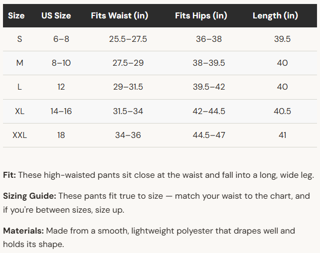Click the Fits Waist (in) header

(120, 16)
